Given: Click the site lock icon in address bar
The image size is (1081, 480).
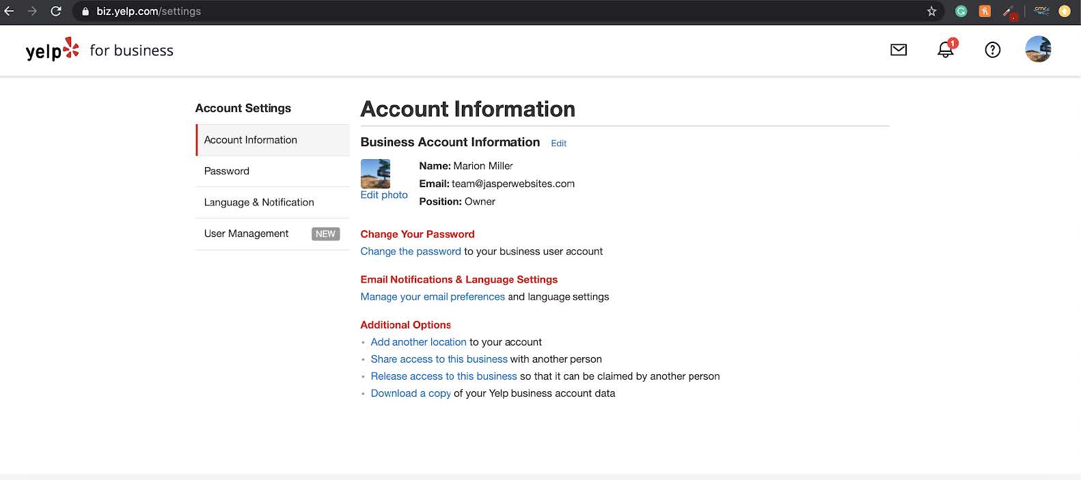Looking at the screenshot, I should pyautogui.click(x=85, y=12).
